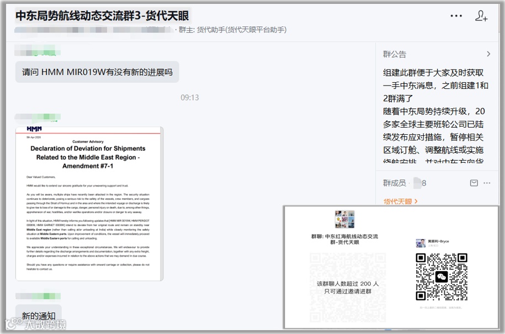This screenshot has width=505, height=334.
Task: Open the HMM Customer Advisory image message
Action: [x=89, y=204]
